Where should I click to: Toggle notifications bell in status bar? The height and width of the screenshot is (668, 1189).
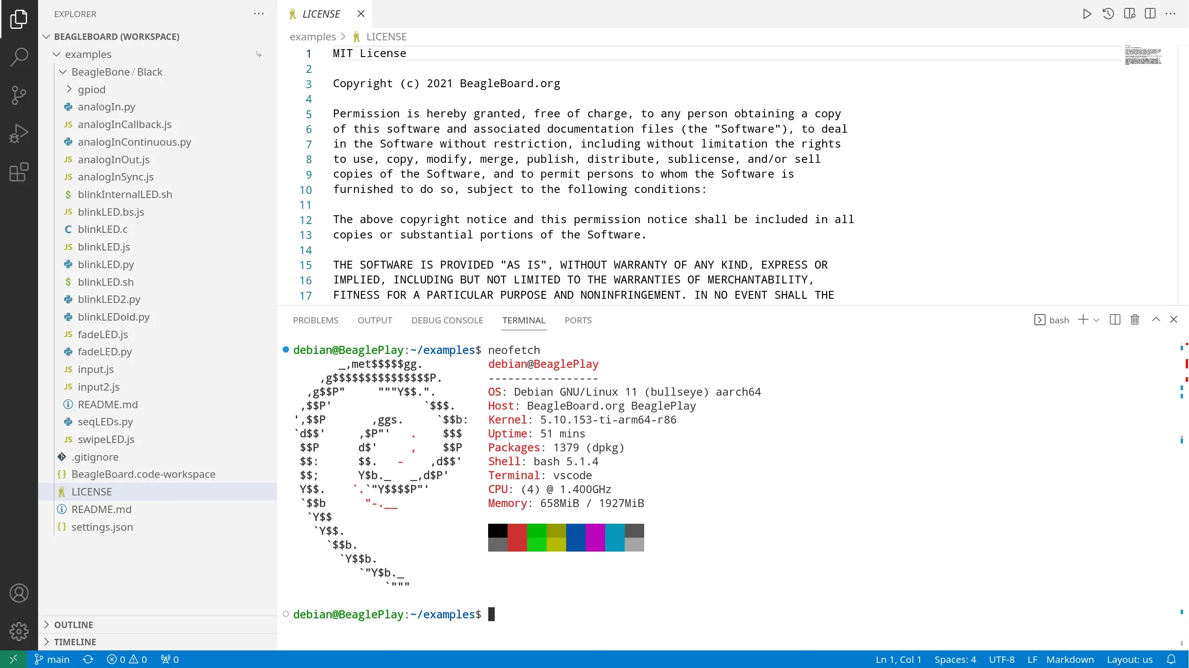click(x=1171, y=659)
